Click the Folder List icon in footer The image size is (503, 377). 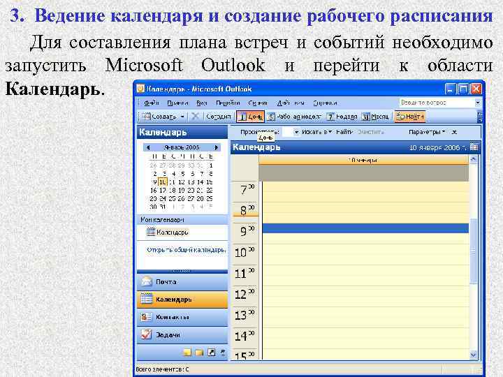click(x=199, y=353)
